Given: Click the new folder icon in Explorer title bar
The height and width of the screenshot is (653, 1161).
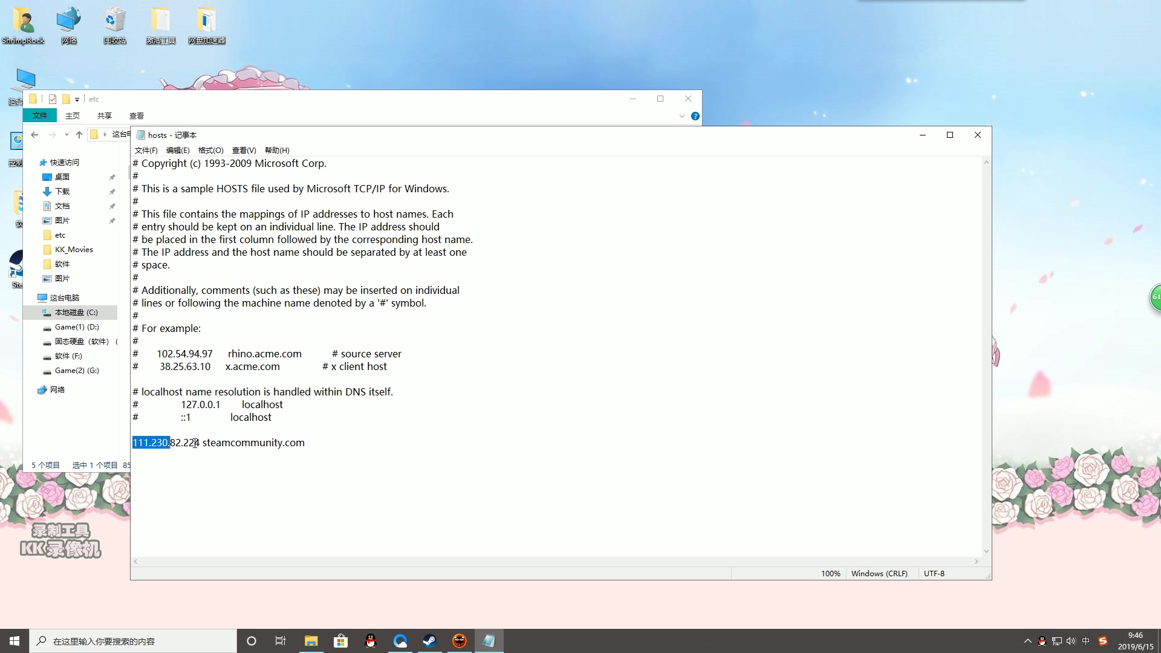Looking at the screenshot, I should tap(66, 99).
